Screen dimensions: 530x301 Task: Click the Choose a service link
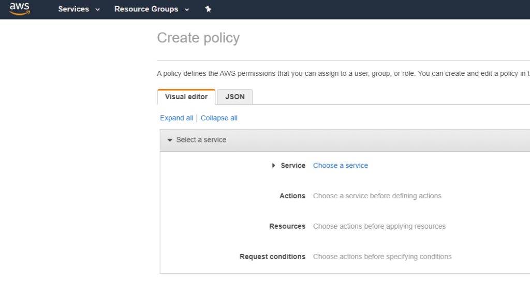click(x=341, y=166)
